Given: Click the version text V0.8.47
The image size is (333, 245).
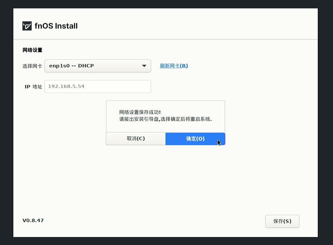Looking at the screenshot, I should [33, 220].
